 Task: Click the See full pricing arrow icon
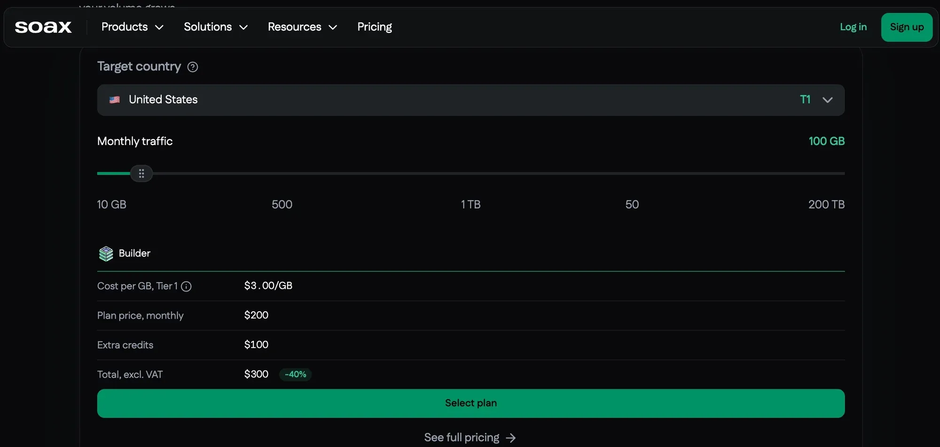pyautogui.click(x=511, y=438)
